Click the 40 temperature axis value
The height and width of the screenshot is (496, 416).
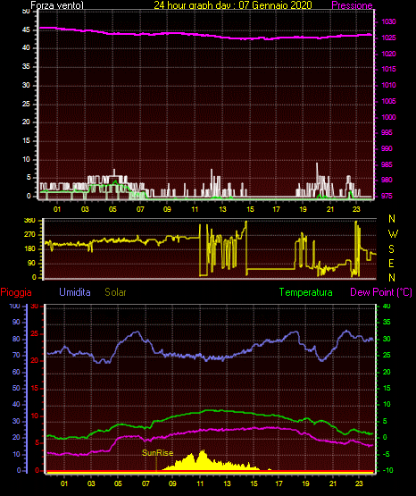coord(387,306)
